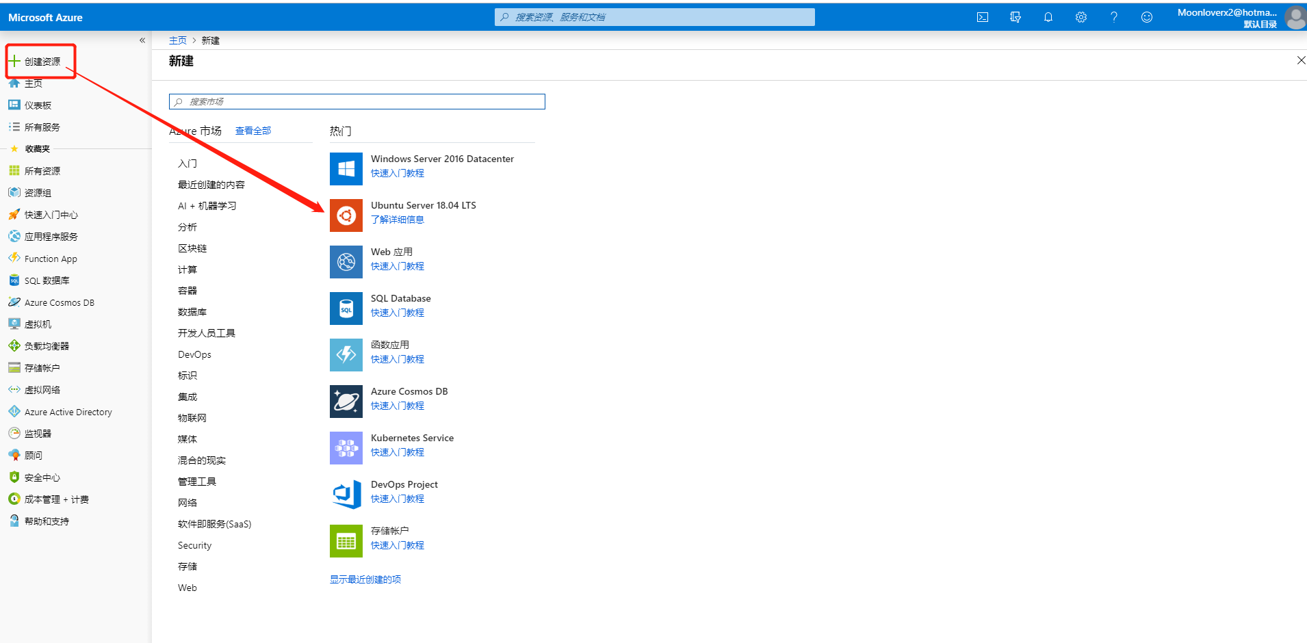Close the 新建 blade with X

tap(1301, 60)
